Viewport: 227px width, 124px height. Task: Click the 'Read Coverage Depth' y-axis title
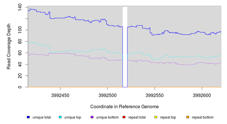coord(9,46)
